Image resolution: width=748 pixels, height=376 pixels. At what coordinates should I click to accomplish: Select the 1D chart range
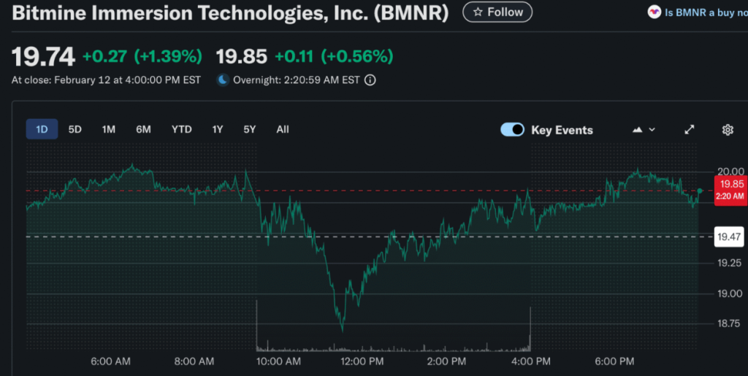[42, 129]
